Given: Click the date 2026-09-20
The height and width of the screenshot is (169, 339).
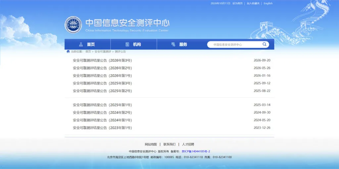Looking at the screenshot, I should click(262, 61).
